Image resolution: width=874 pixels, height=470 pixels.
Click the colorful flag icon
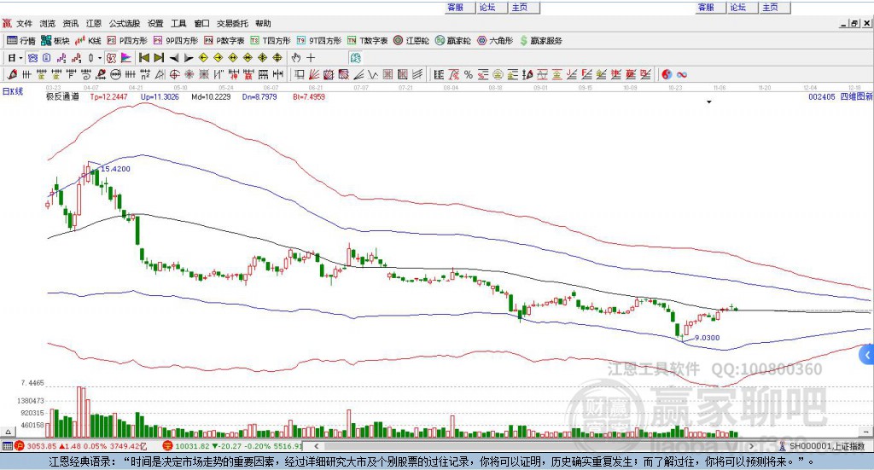(x=126, y=58)
